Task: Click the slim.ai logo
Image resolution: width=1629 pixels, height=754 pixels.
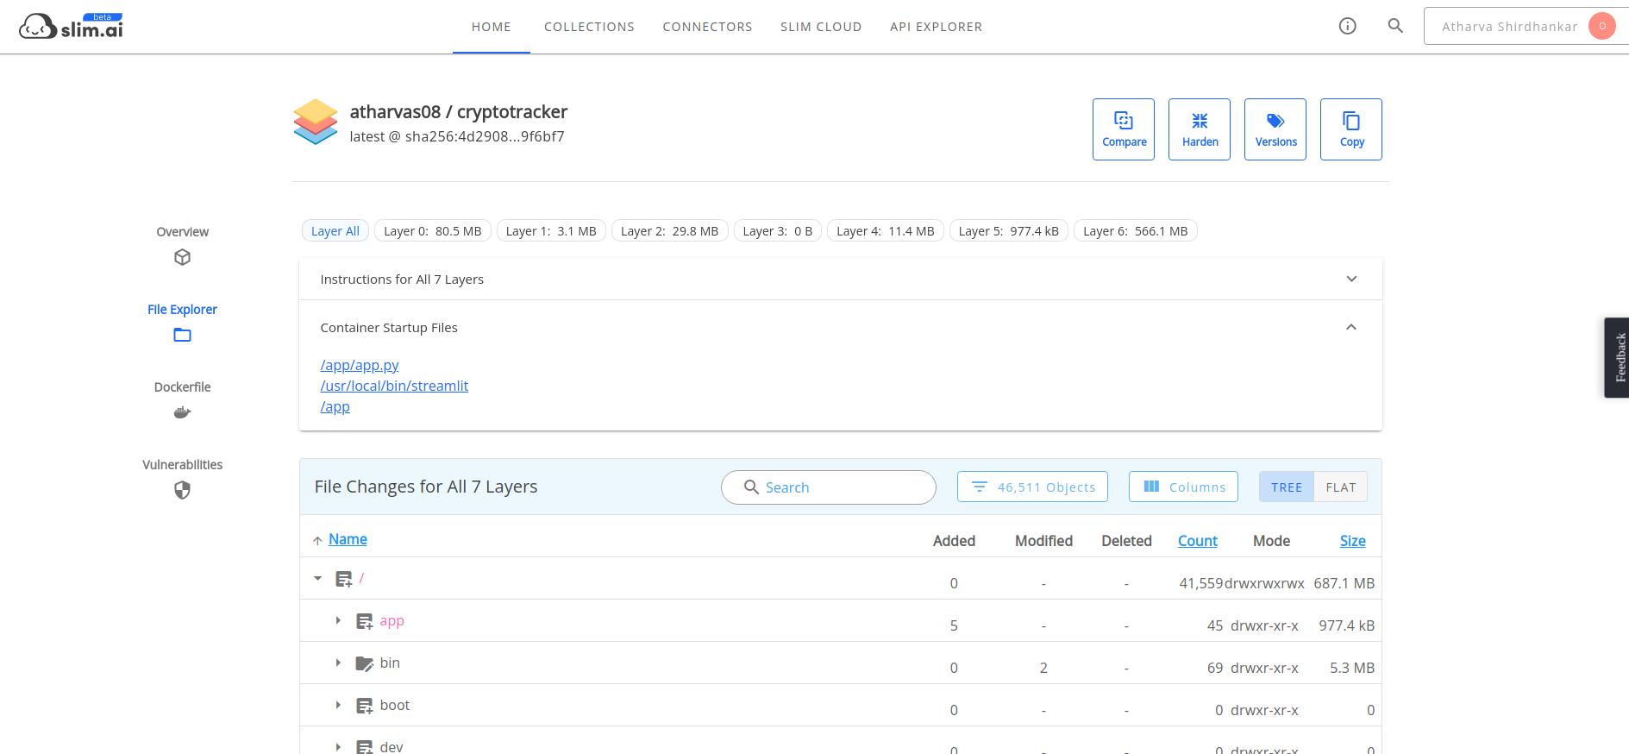Action: [x=71, y=26]
